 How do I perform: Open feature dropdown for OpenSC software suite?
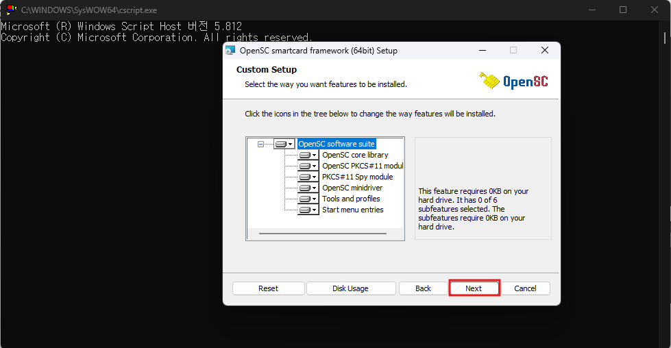click(284, 144)
